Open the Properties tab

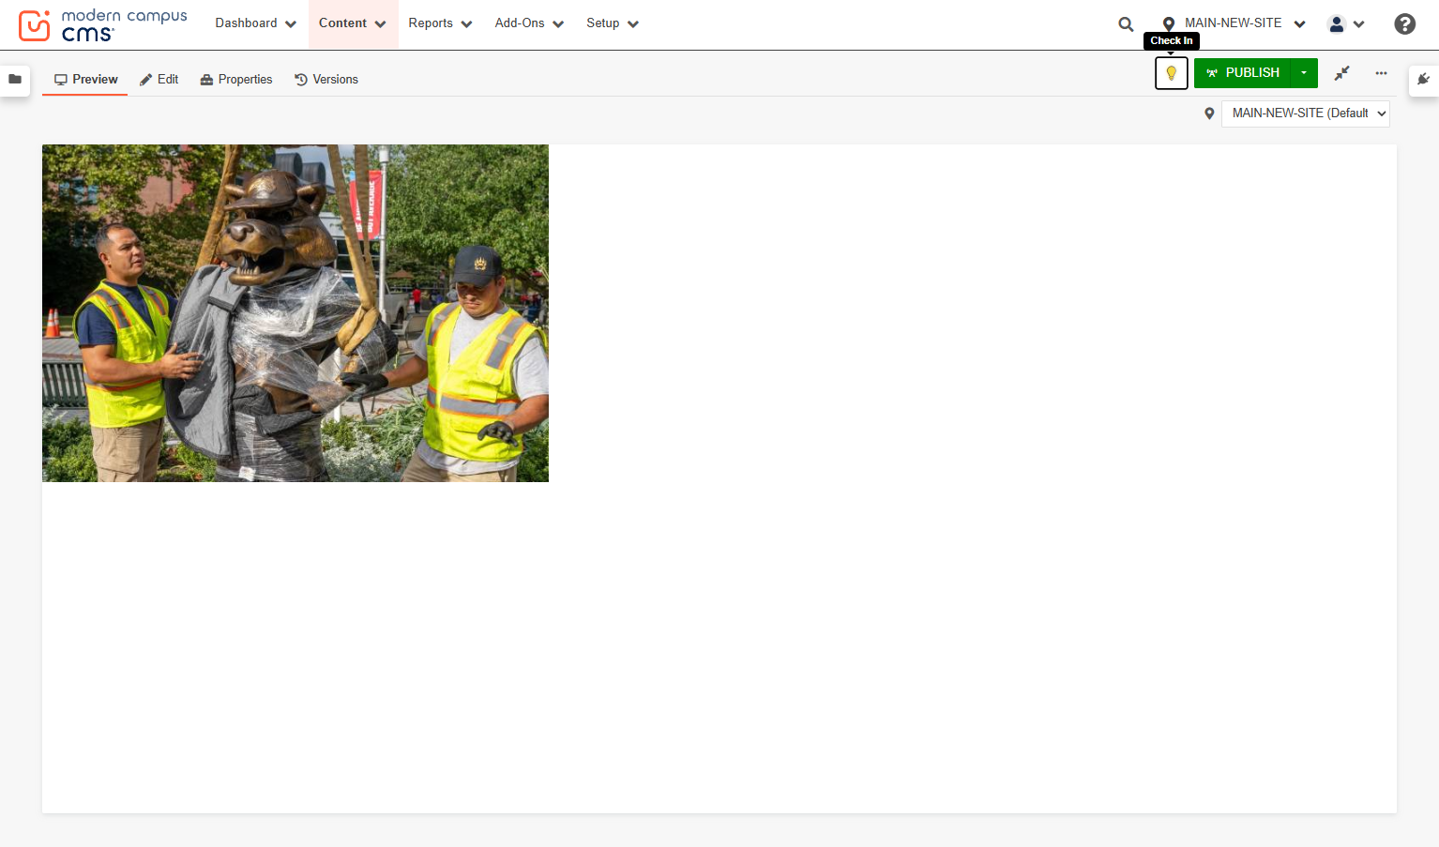pos(236,80)
